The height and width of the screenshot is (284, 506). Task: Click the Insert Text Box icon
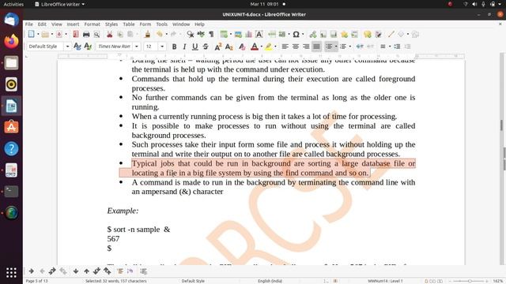(x=259, y=34)
